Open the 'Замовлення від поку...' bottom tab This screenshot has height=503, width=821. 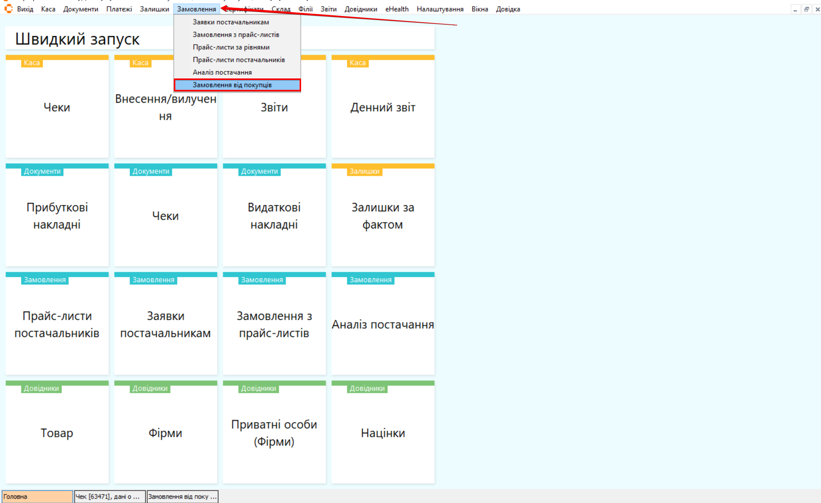point(182,497)
